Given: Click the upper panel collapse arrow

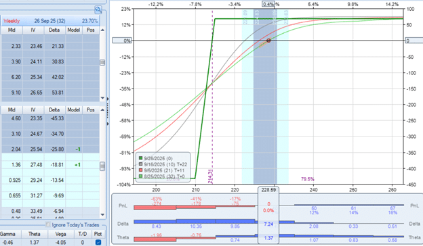Looking at the screenshot, I should [108, 99].
